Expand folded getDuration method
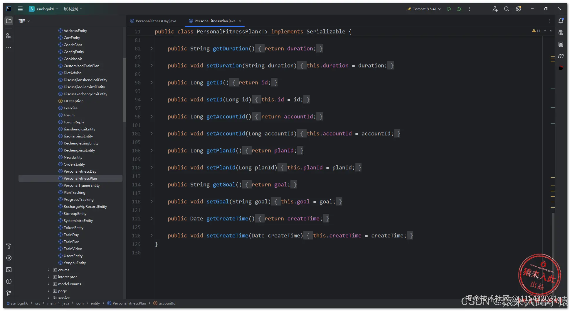This screenshot has height=311, width=570. click(152, 48)
